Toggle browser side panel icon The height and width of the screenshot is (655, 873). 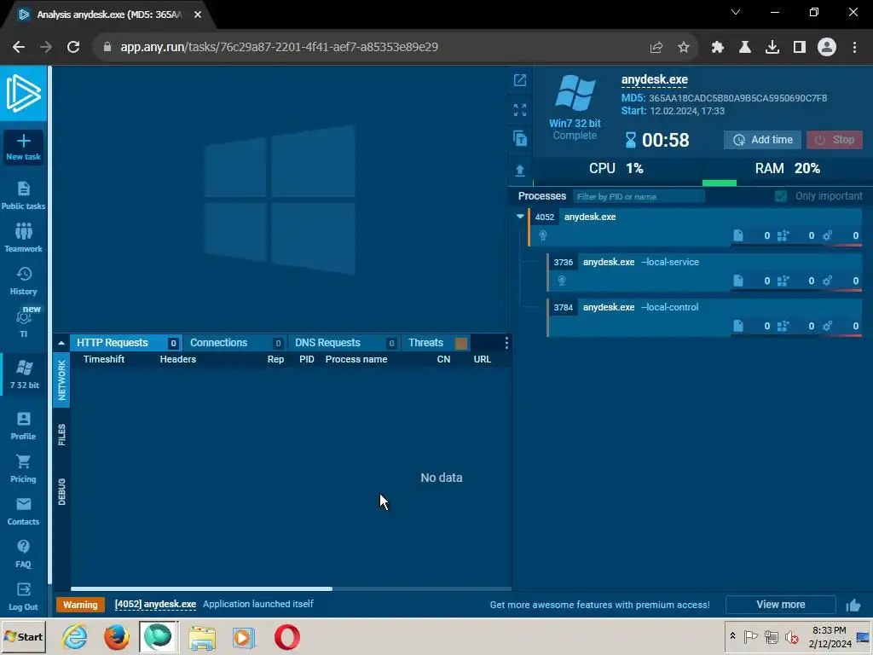800,48
